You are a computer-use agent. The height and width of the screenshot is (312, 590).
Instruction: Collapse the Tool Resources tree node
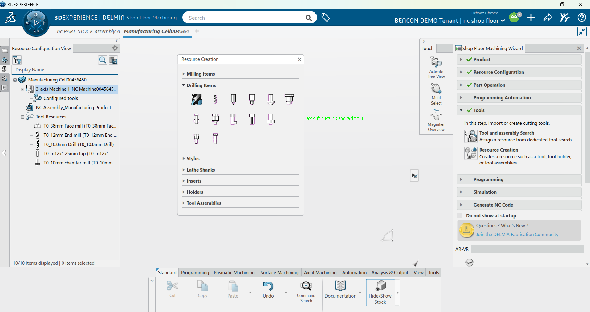coord(22,117)
